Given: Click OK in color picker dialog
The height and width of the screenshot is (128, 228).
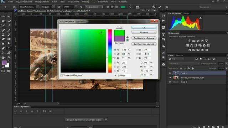Looking at the screenshot, I should [144, 27].
